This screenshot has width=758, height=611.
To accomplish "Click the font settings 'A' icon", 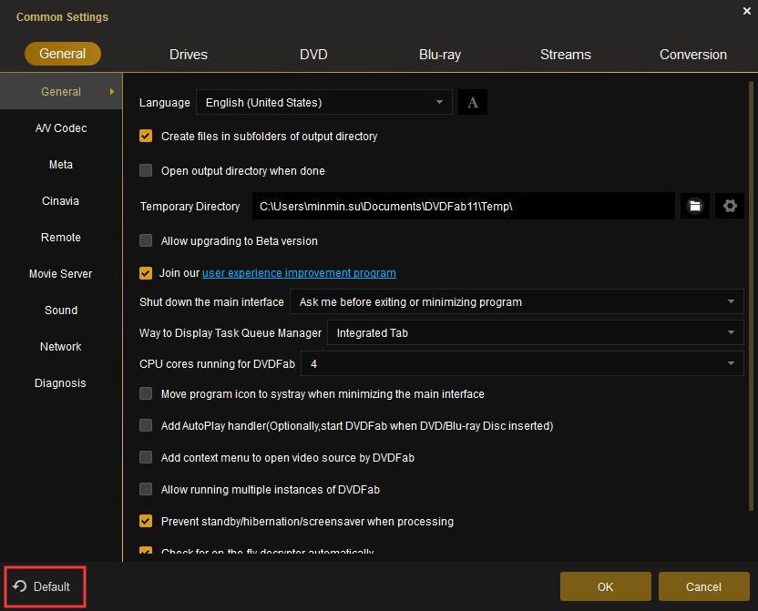I will [x=472, y=102].
